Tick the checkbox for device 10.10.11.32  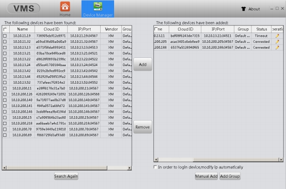pyautogui.click(x=5, y=42)
